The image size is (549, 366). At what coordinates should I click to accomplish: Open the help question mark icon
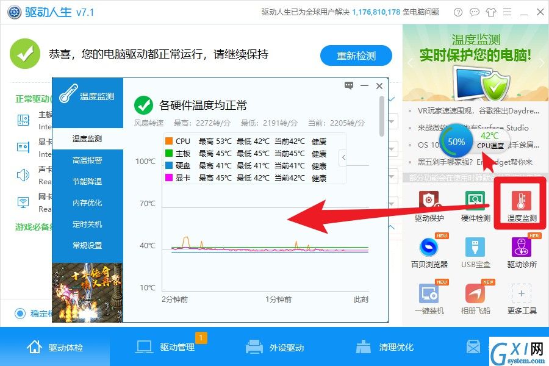pyautogui.click(x=457, y=12)
